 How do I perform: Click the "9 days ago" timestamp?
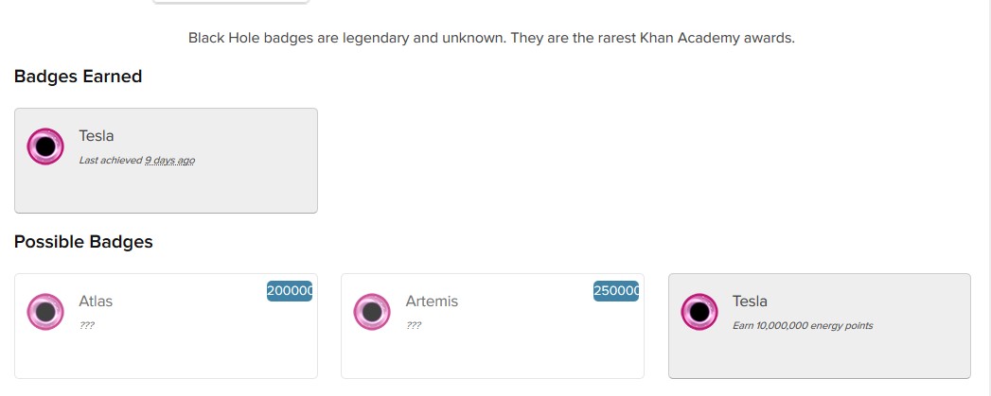point(169,161)
